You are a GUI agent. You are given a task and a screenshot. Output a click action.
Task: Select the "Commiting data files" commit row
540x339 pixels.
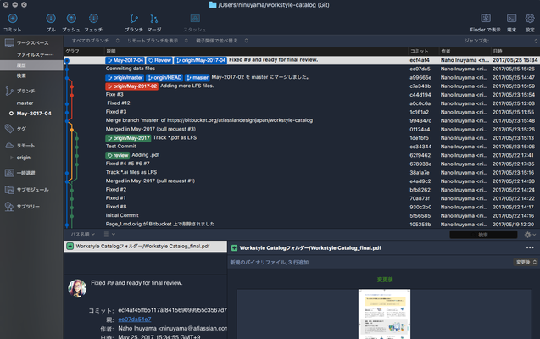[302, 69]
